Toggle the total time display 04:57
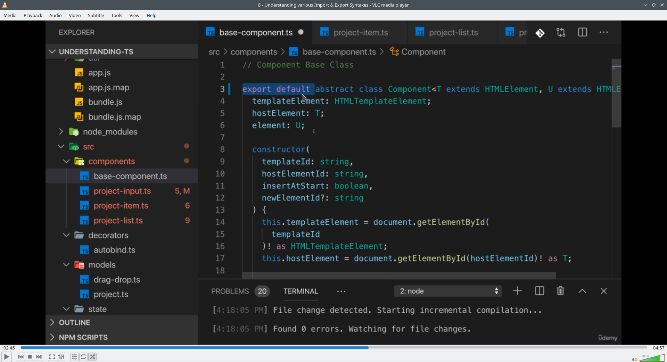 pyautogui.click(x=659, y=348)
